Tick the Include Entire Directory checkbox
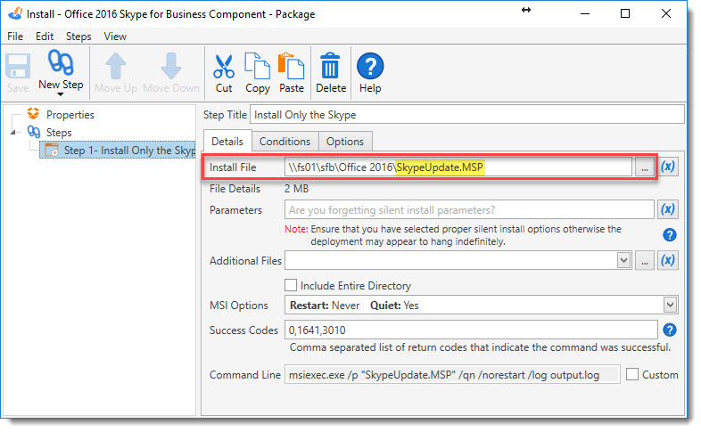701x432 pixels. click(291, 285)
